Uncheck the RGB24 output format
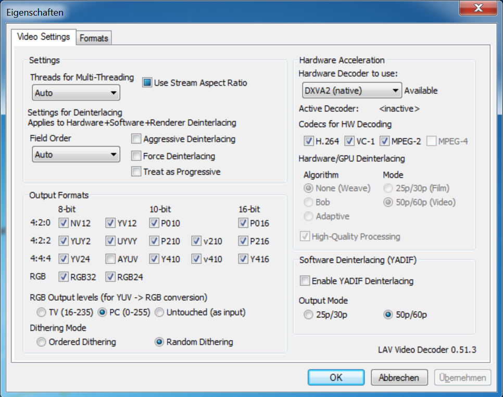 (x=110, y=277)
